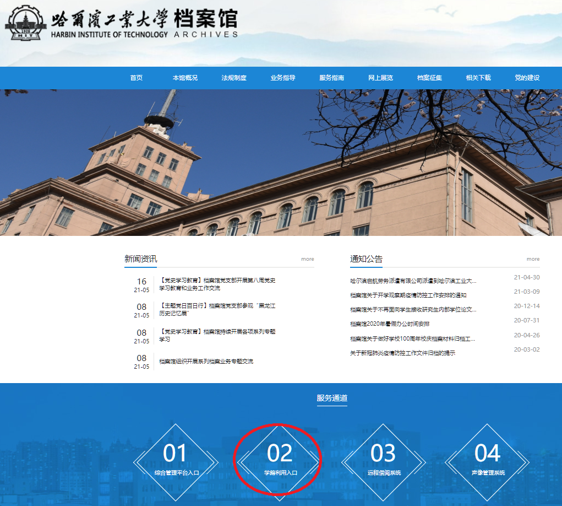Viewport: 562px width, 506px height.
Task: Open the 本馆概况 menu item
Action: click(185, 78)
